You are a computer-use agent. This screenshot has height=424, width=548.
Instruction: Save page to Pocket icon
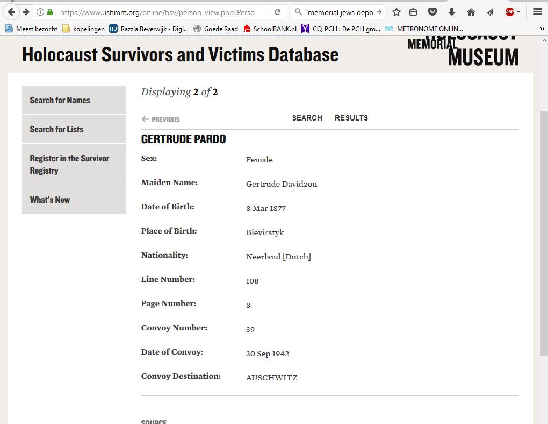click(432, 12)
